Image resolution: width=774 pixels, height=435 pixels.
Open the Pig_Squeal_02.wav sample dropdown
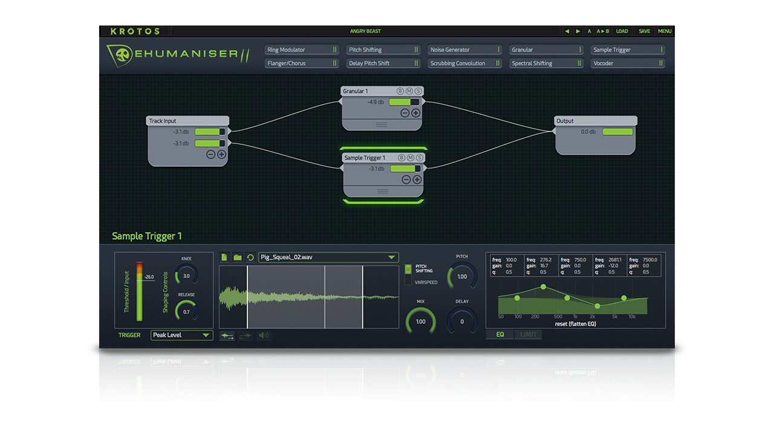tap(328, 257)
